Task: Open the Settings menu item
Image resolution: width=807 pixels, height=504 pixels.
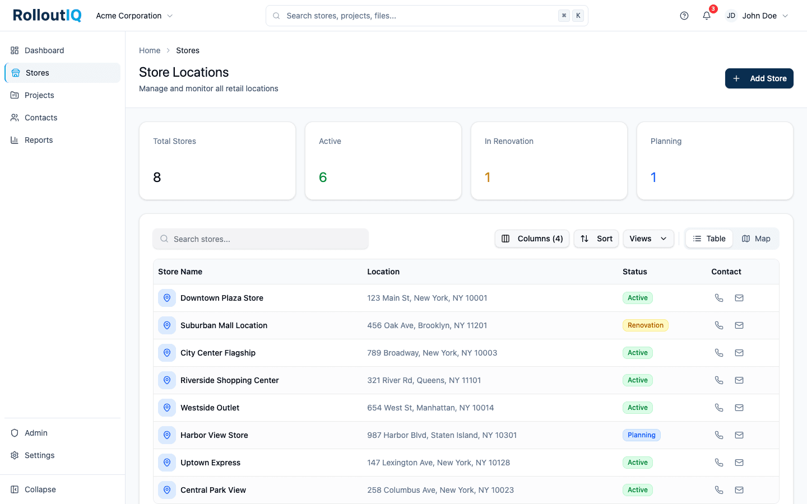Action: (39, 455)
